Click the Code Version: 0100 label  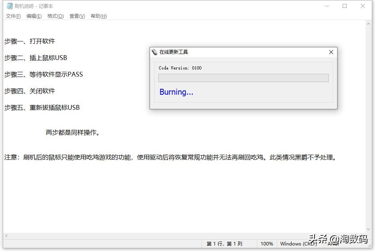click(180, 68)
